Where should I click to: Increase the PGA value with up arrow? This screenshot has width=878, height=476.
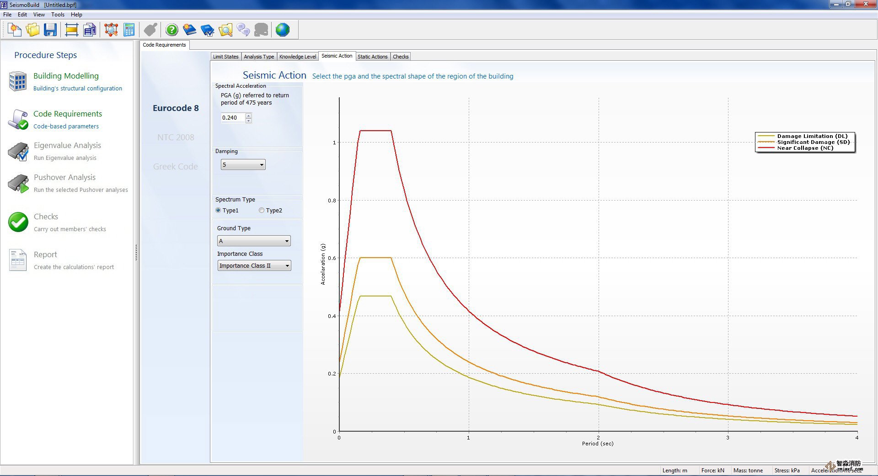pos(248,115)
